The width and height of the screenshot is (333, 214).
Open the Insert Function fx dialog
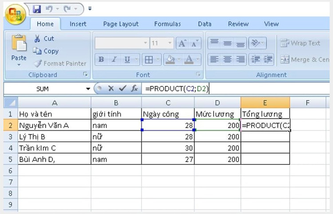click(134, 88)
